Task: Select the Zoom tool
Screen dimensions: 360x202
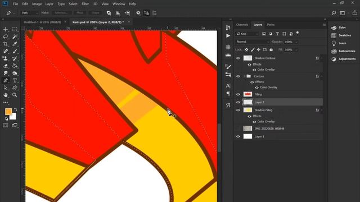Action: pyautogui.click(x=15, y=95)
